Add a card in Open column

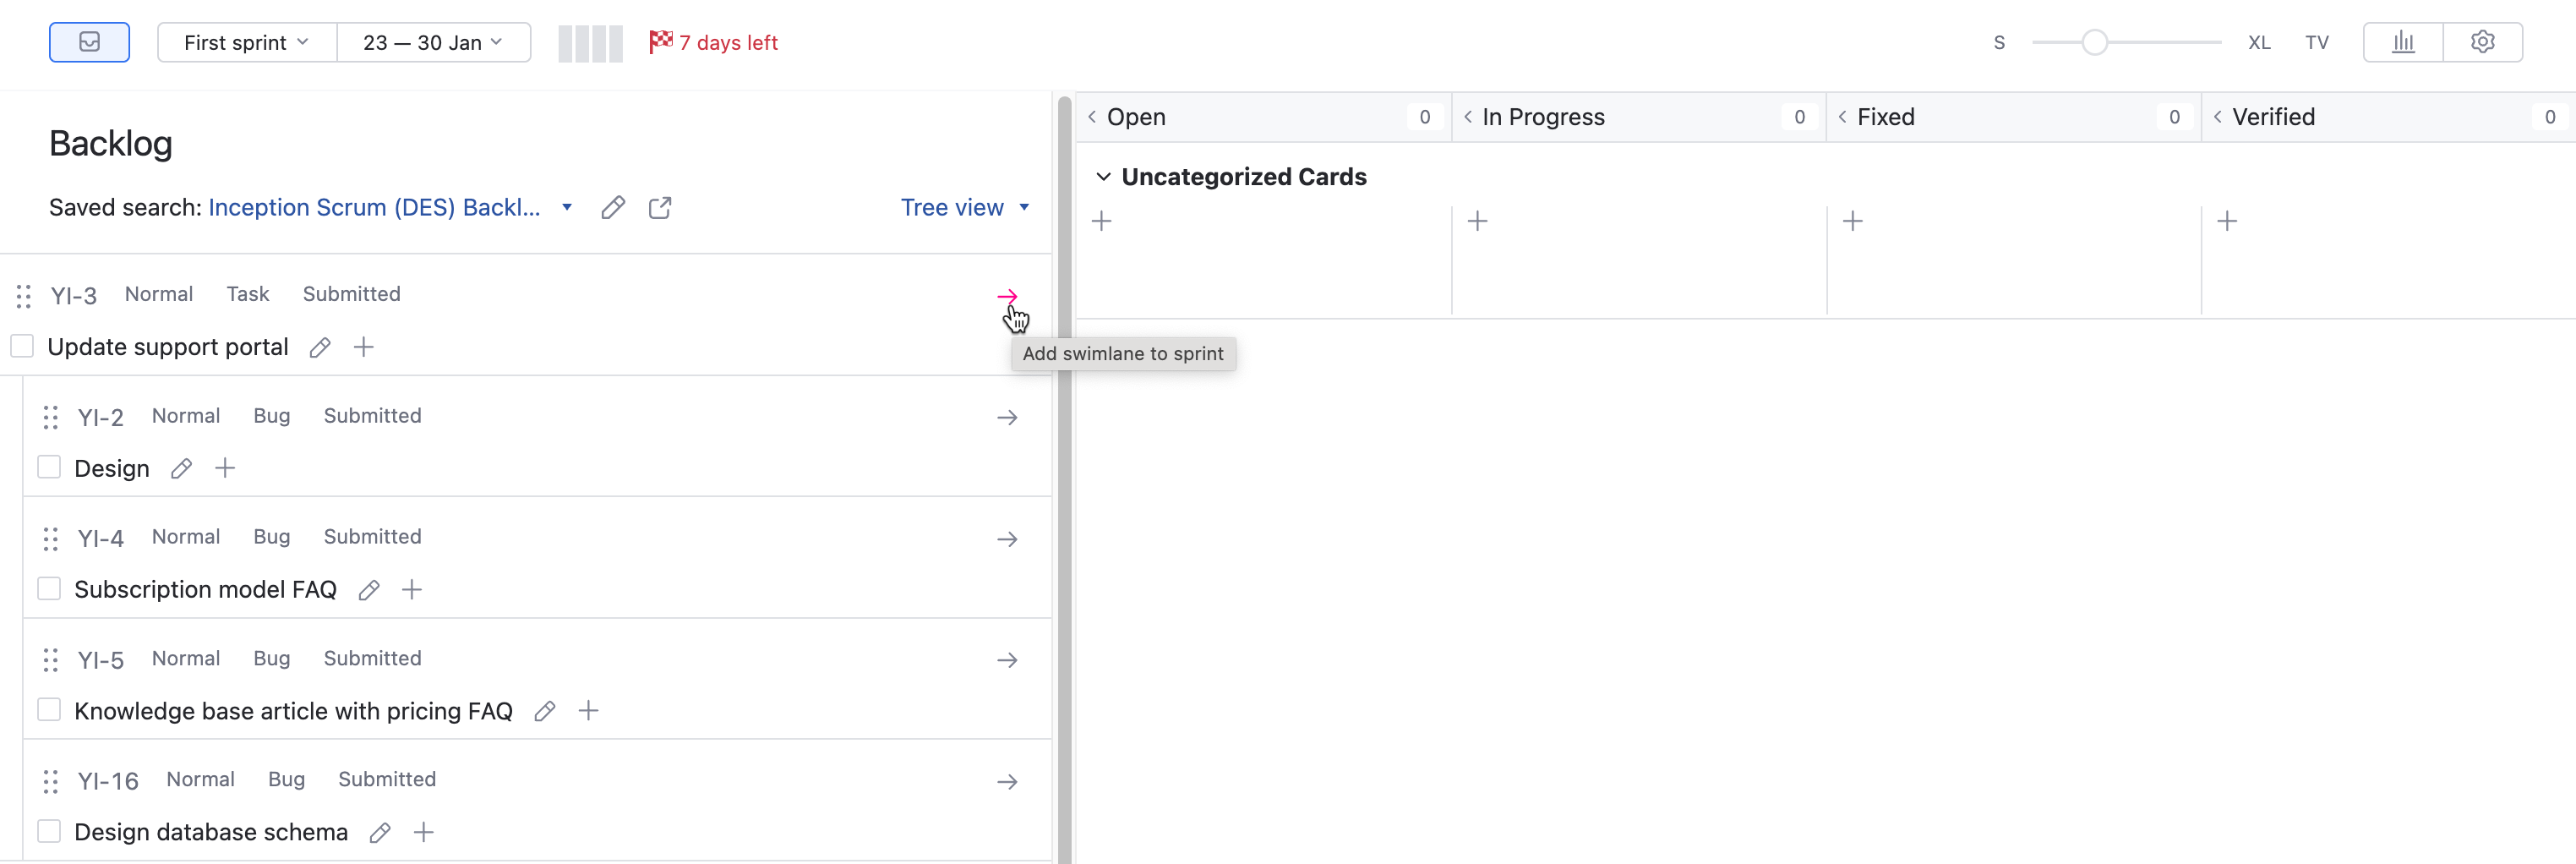pos(1102,221)
